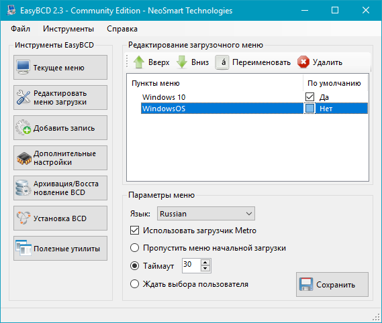Minimize the EasyBCD window
This screenshot has height=323, width=382.
[x=305, y=10]
